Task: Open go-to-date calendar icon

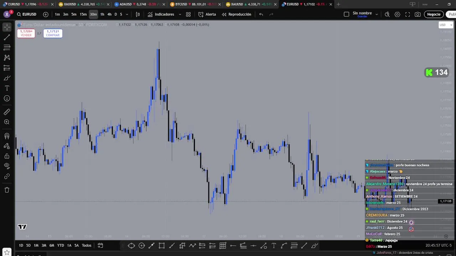Action: pos(100,245)
